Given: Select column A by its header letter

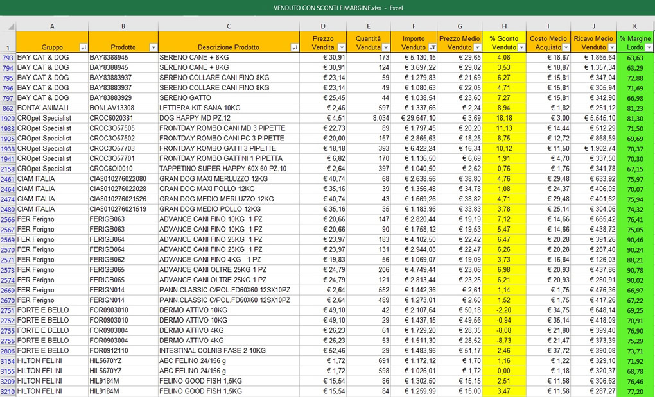Looking at the screenshot, I should pyautogui.click(x=52, y=26).
